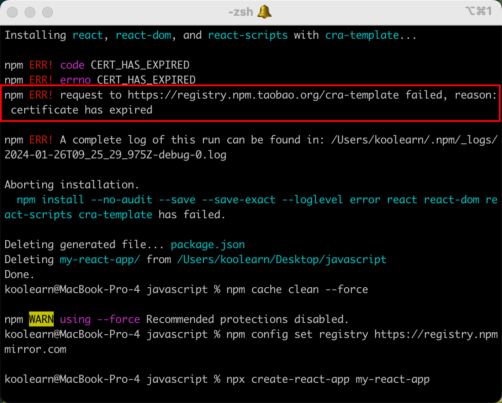
Task: Click the "-zsh" window title
Action: [x=241, y=12]
